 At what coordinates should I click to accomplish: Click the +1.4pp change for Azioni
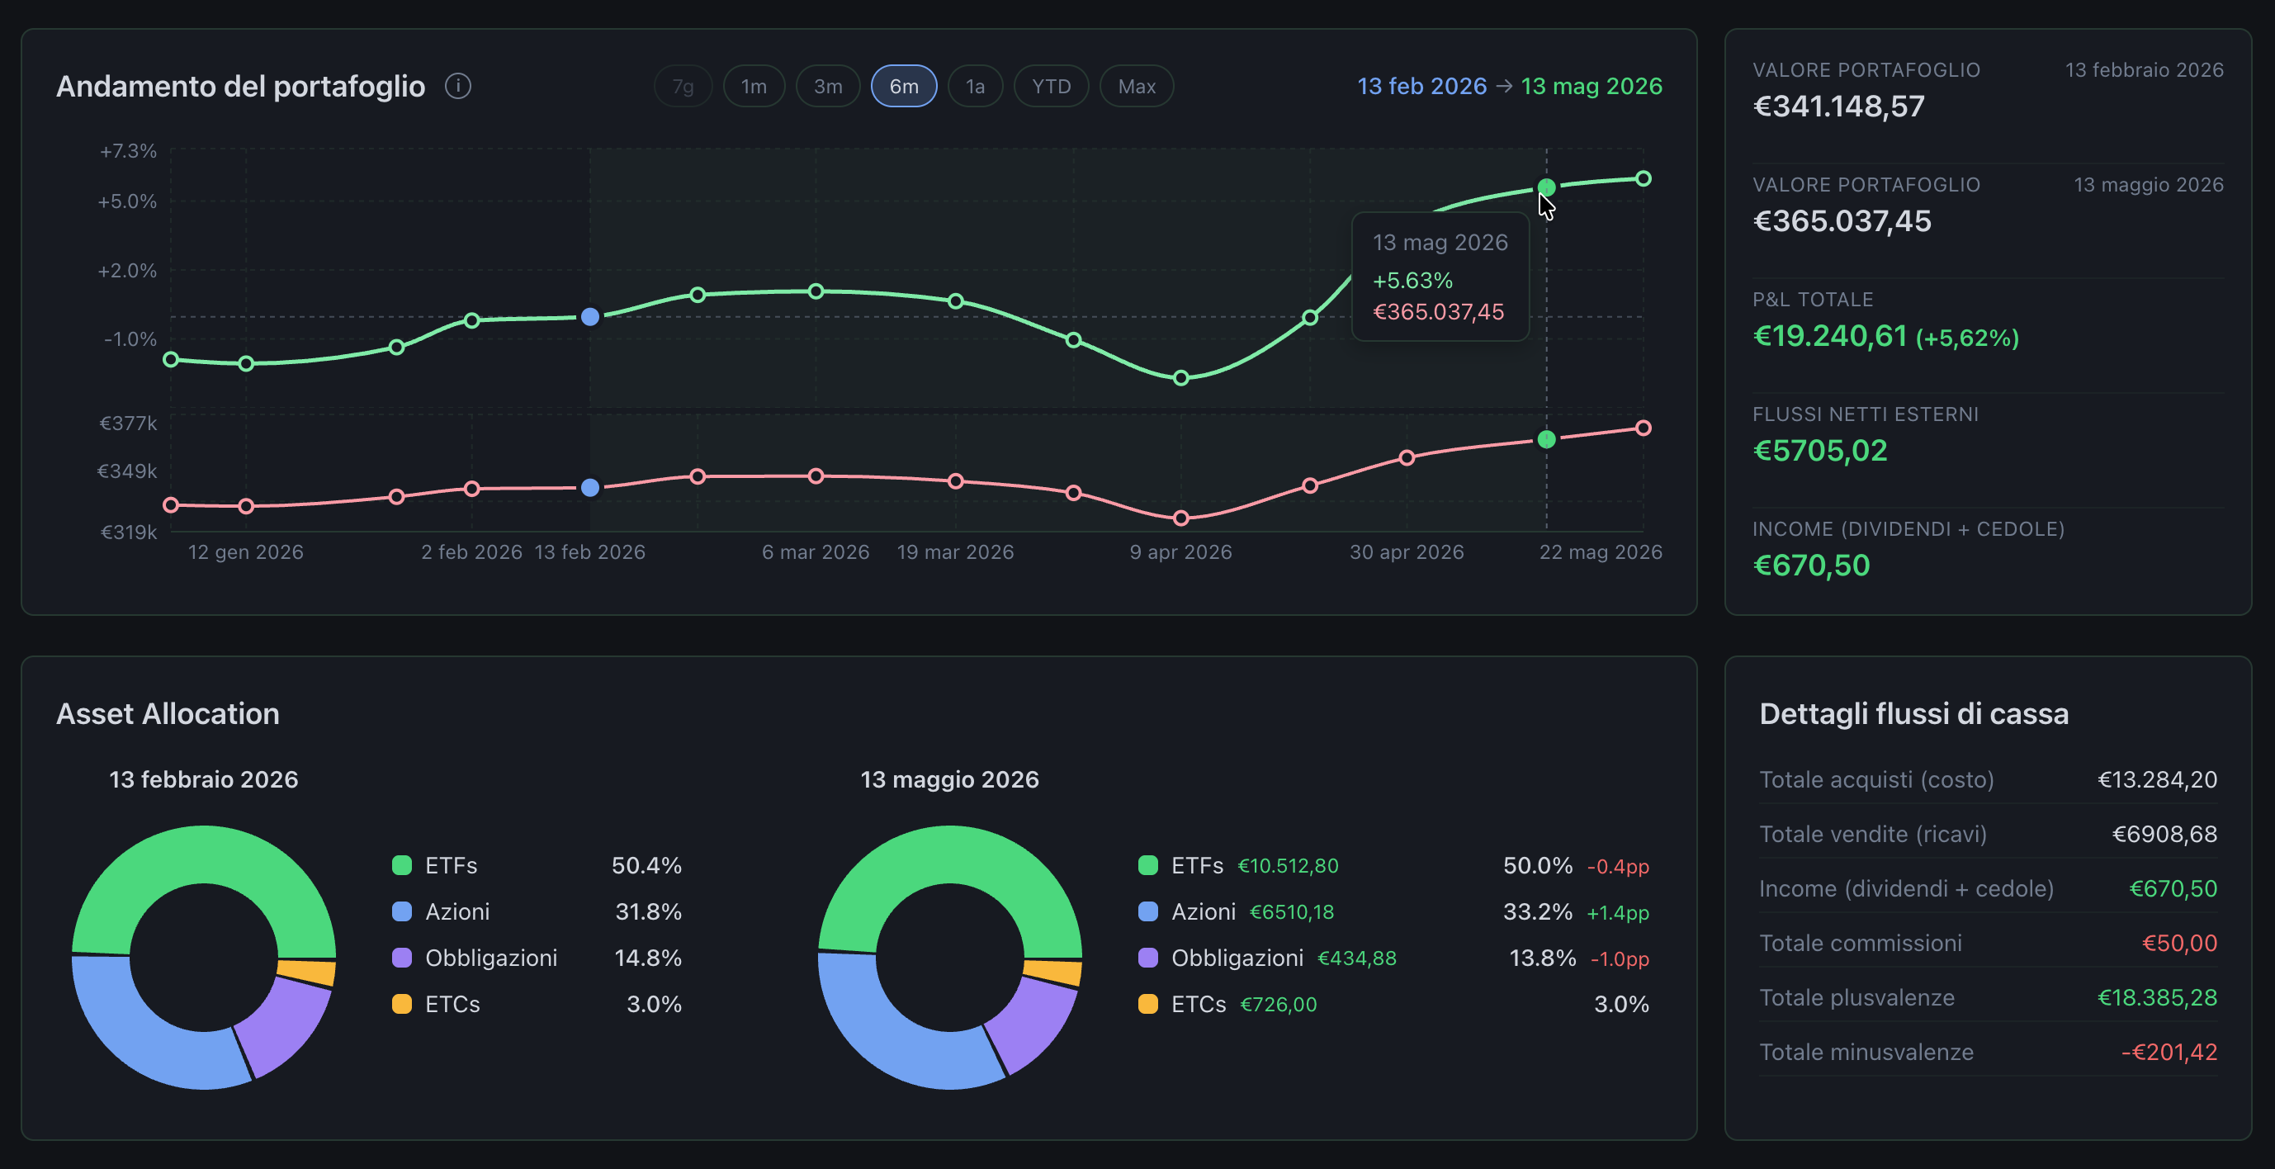(x=1618, y=912)
